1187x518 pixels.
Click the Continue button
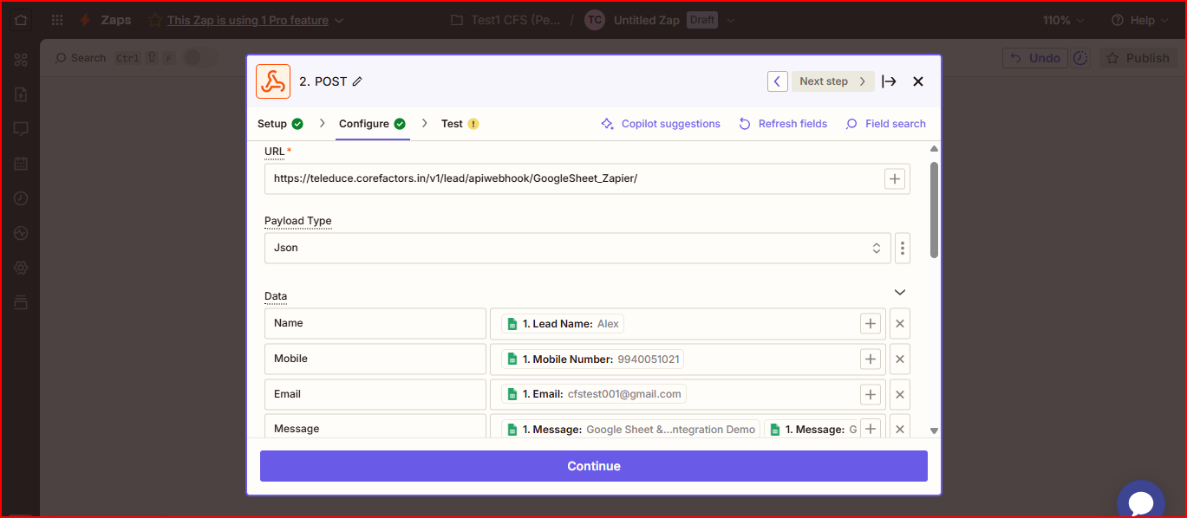(x=594, y=466)
